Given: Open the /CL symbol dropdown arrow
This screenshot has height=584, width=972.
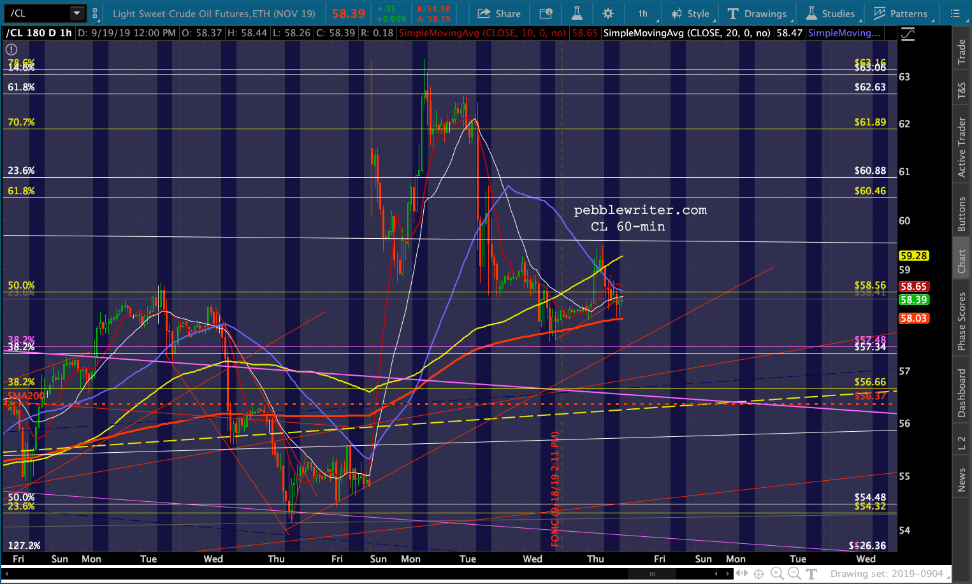Looking at the screenshot, I should [x=76, y=13].
